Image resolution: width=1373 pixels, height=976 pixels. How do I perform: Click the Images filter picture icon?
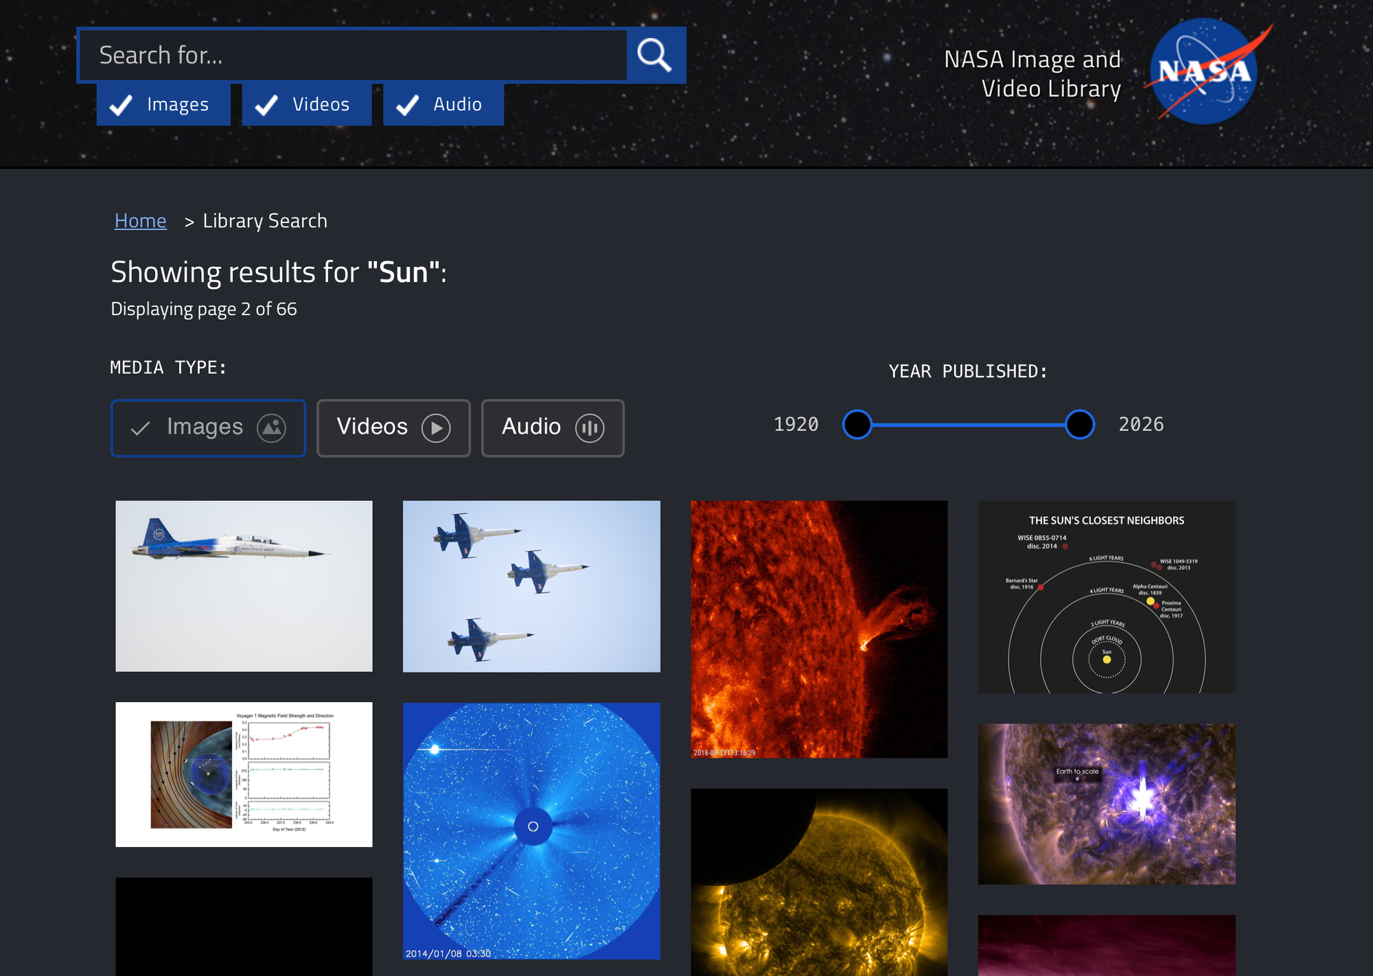point(271,428)
